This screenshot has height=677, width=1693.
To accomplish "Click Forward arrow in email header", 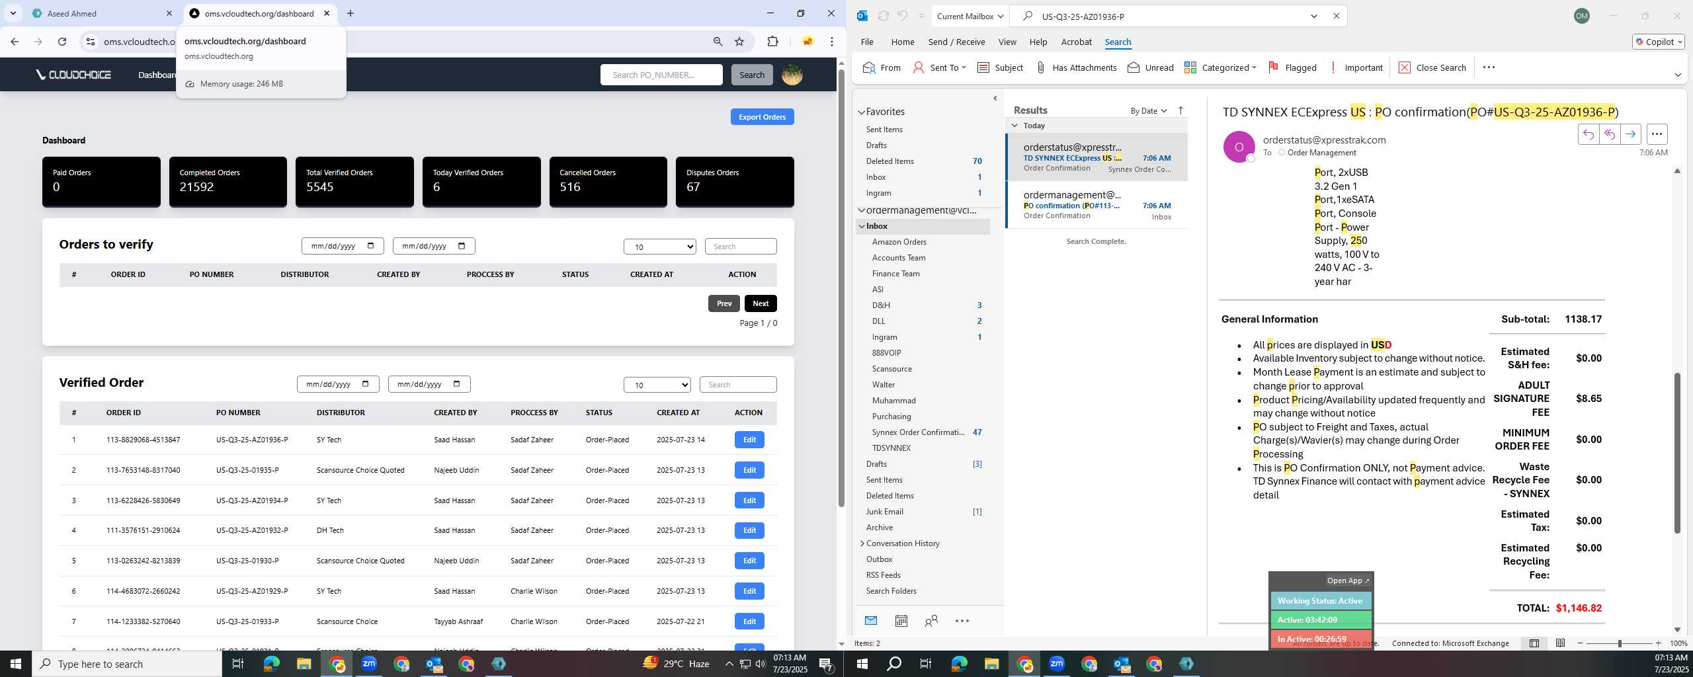I will [1631, 134].
